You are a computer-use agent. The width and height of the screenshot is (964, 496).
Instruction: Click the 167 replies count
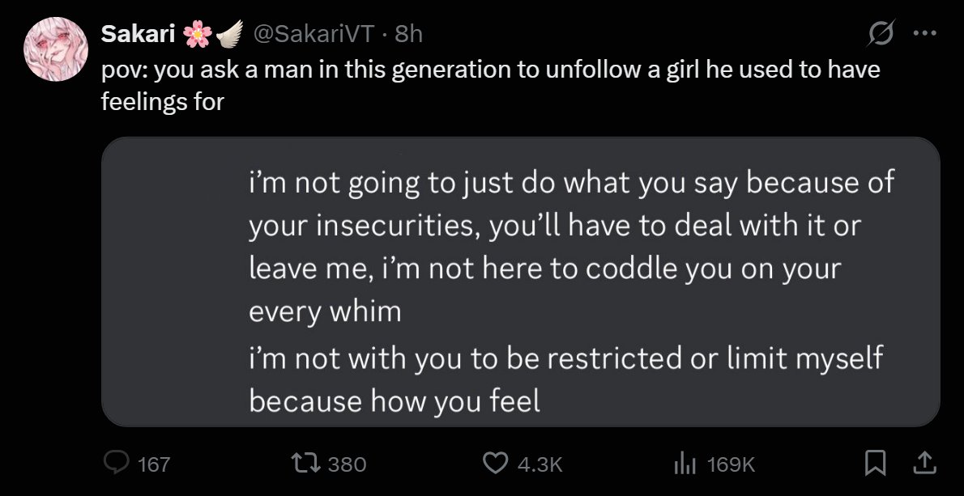coord(154,464)
